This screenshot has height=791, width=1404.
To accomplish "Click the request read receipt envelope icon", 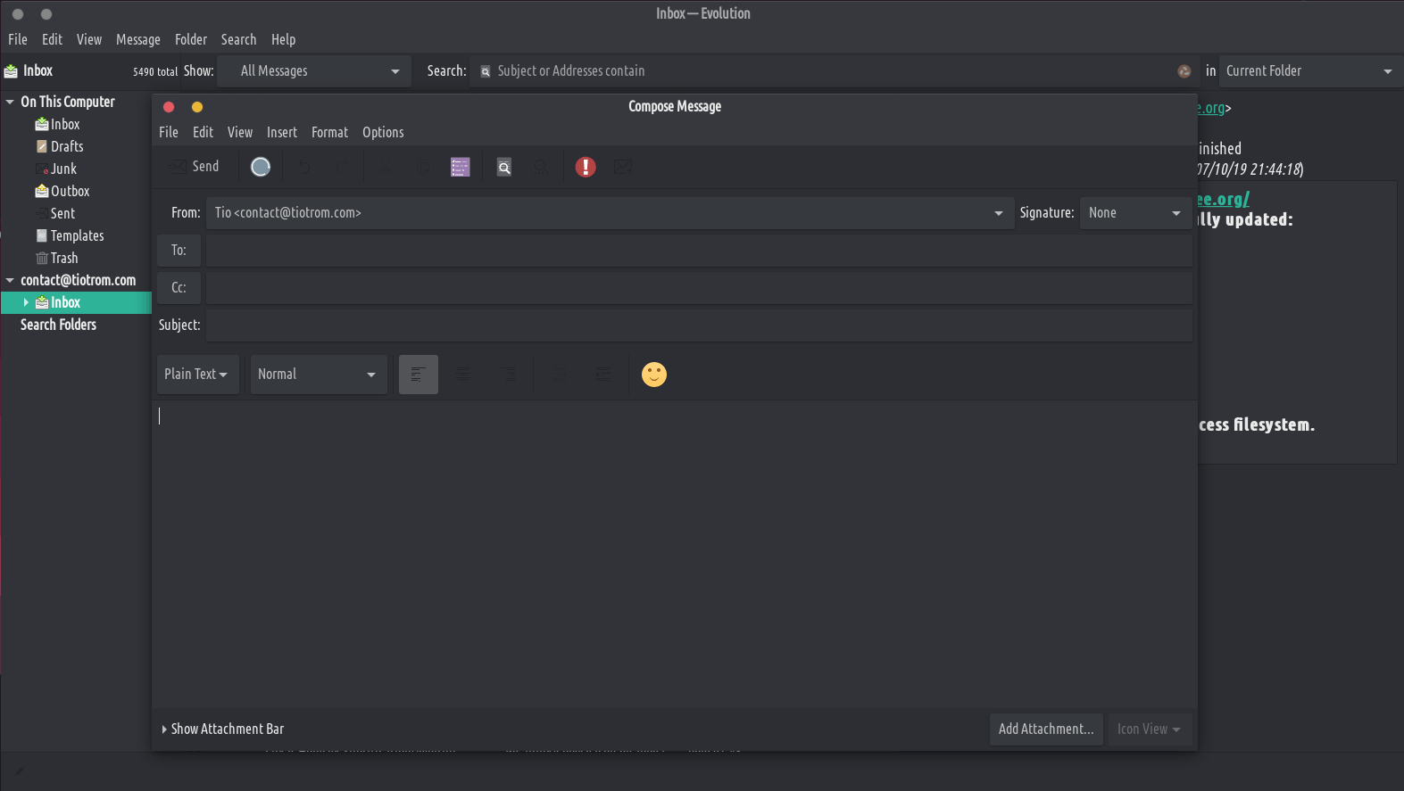I will [x=623, y=167].
